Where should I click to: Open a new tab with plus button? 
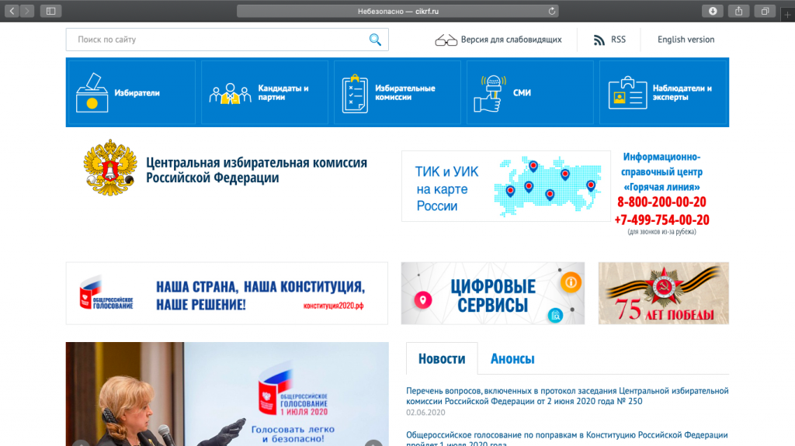pyautogui.click(x=787, y=15)
